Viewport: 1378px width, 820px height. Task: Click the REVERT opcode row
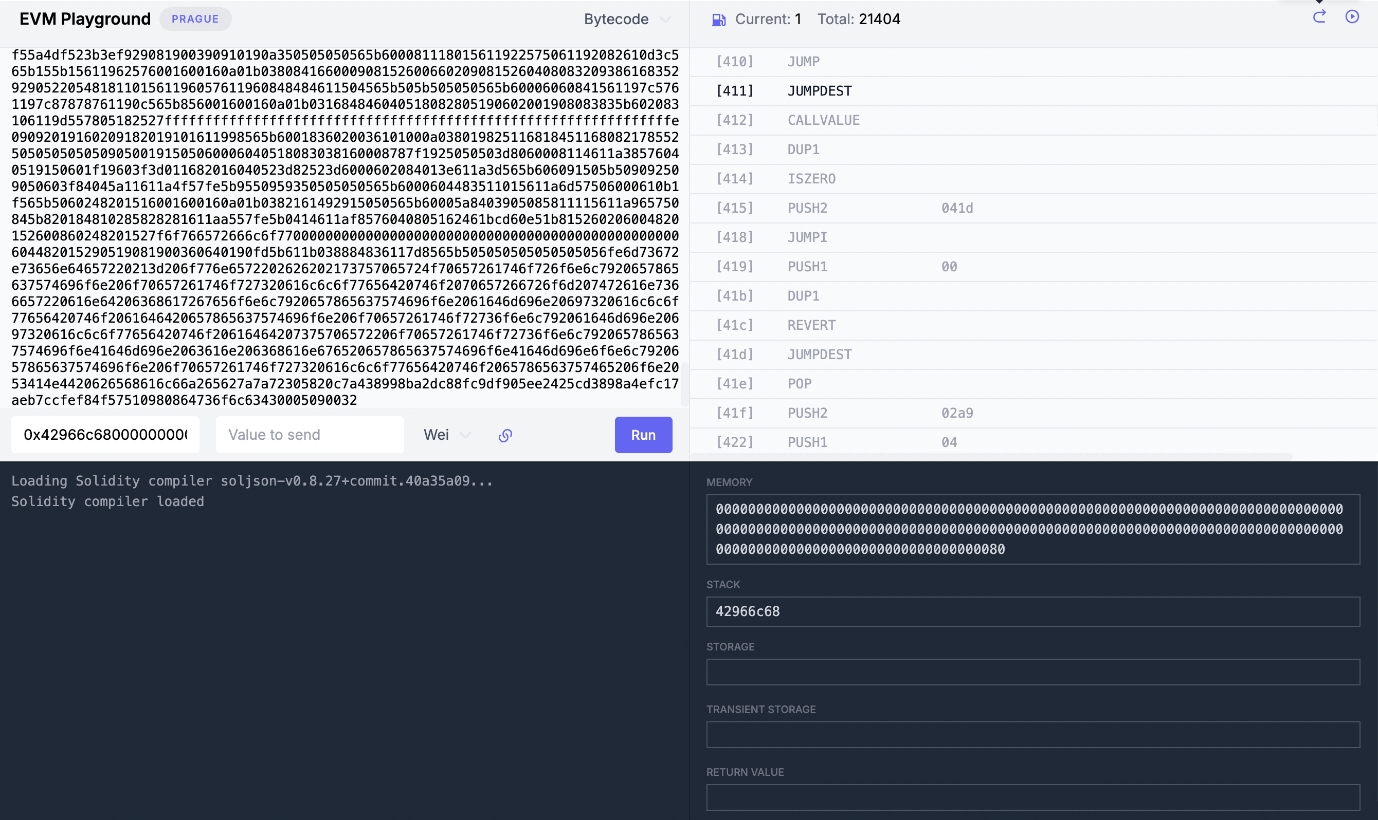point(811,325)
